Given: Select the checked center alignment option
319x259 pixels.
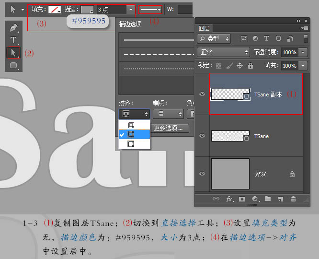Looking at the screenshot, I should point(134,134).
